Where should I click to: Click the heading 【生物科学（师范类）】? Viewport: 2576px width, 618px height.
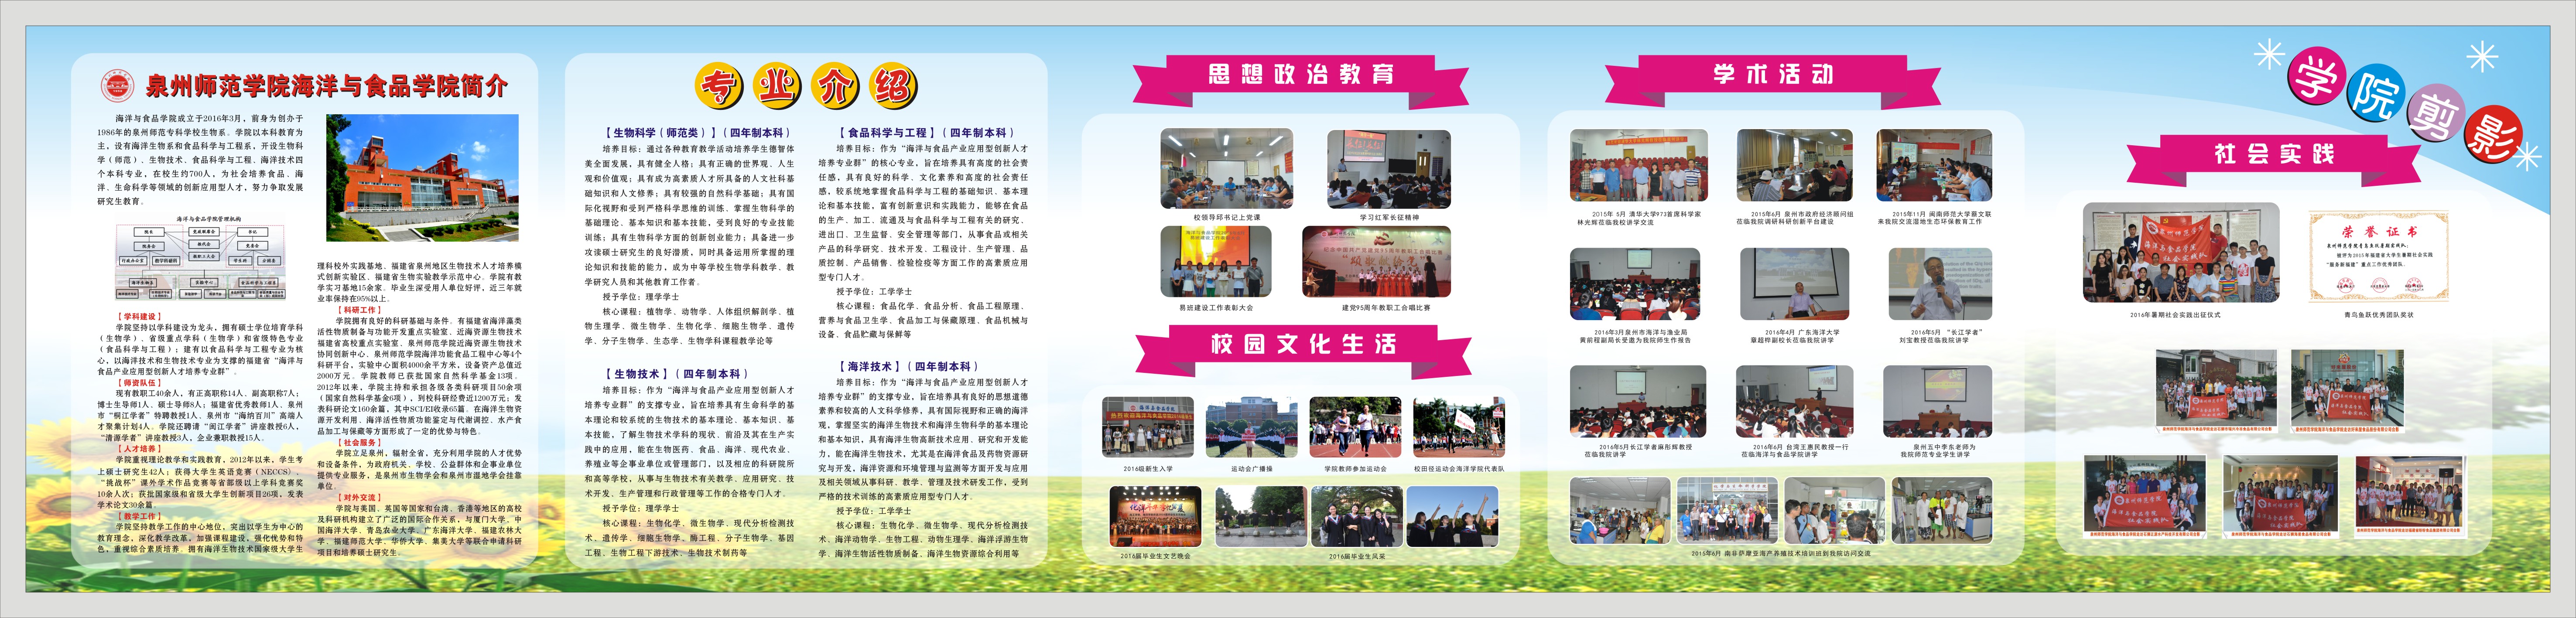tap(661, 133)
